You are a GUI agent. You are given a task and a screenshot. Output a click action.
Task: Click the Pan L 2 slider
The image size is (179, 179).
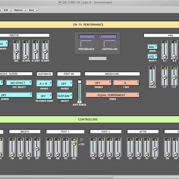point(174,76)
